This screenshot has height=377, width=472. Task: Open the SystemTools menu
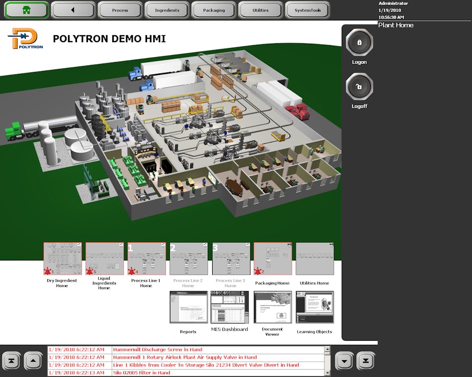pyautogui.click(x=308, y=9)
